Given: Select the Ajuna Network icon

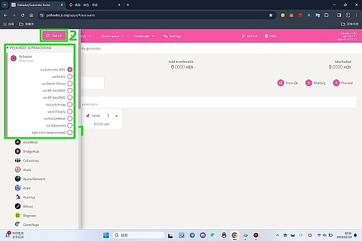Looking at the screenshot, I should (17, 179).
